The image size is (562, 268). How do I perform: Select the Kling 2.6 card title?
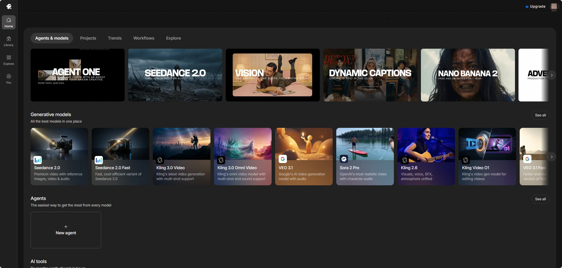409,168
